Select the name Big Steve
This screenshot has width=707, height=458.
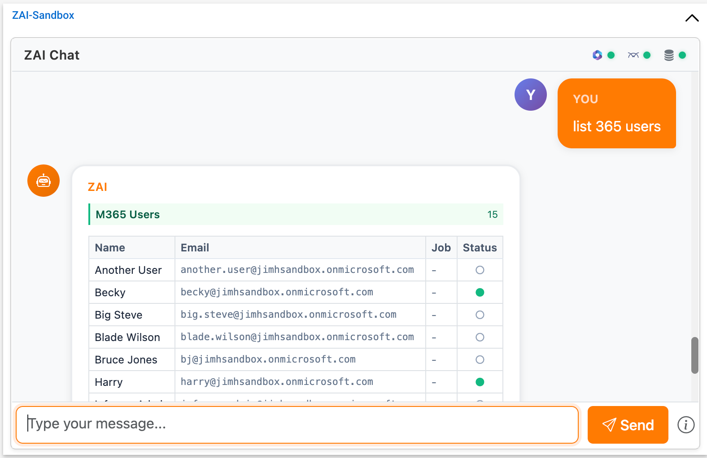tap(118, 315)
